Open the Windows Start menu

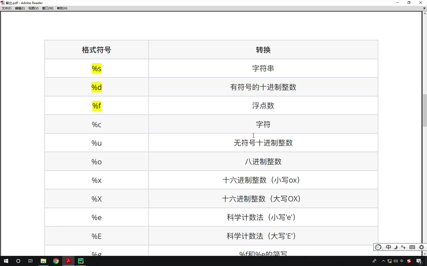(6, 261)
